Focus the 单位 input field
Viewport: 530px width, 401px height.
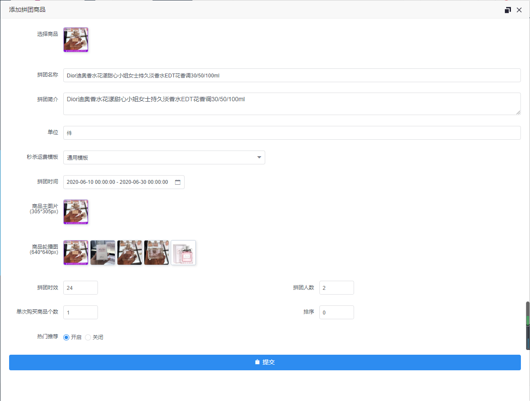tap(292, 133)
